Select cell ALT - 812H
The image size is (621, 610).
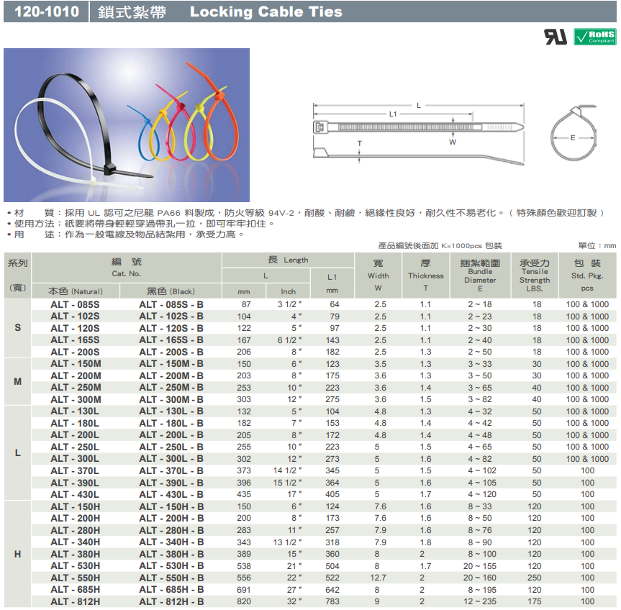coord(76,601)
